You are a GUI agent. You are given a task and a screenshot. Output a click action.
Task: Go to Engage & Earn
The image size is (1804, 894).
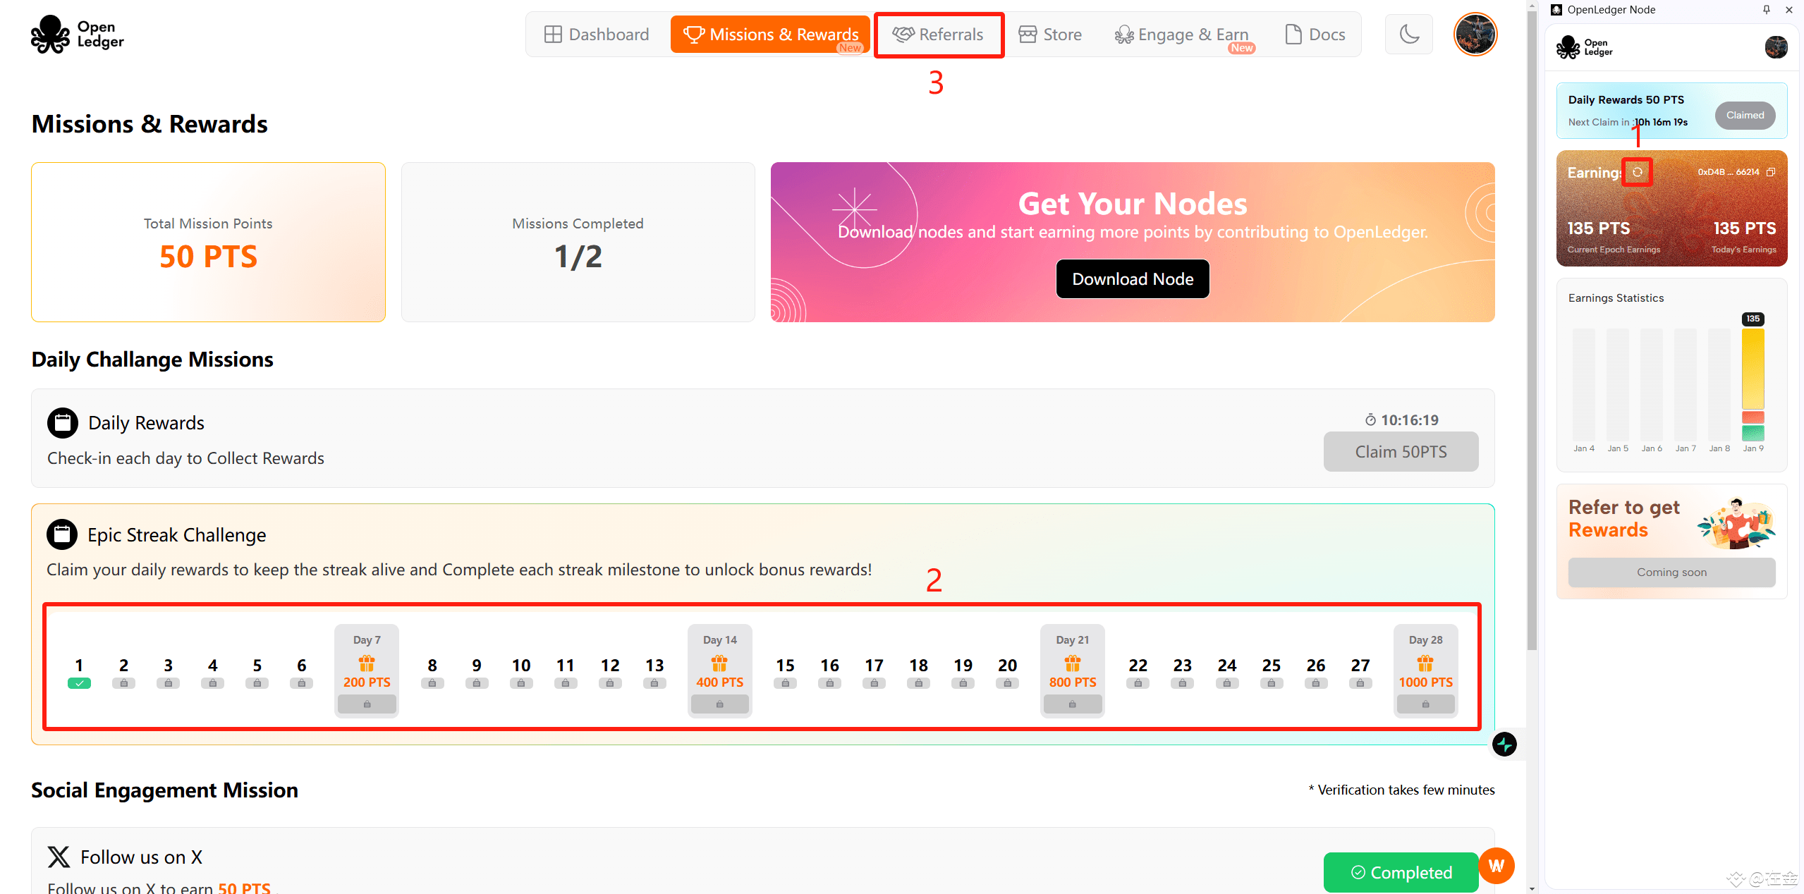pyautogui.click(x=1182, y=35)
